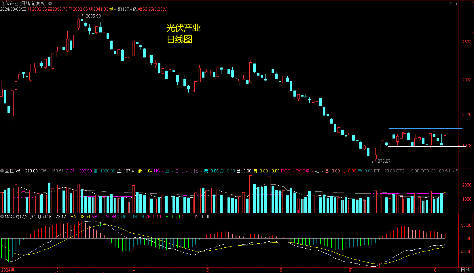This screenshot has height=273, width=474.
Task: Click the DEA: -33.54 yellow value
Action: click(x=79, y=216)
